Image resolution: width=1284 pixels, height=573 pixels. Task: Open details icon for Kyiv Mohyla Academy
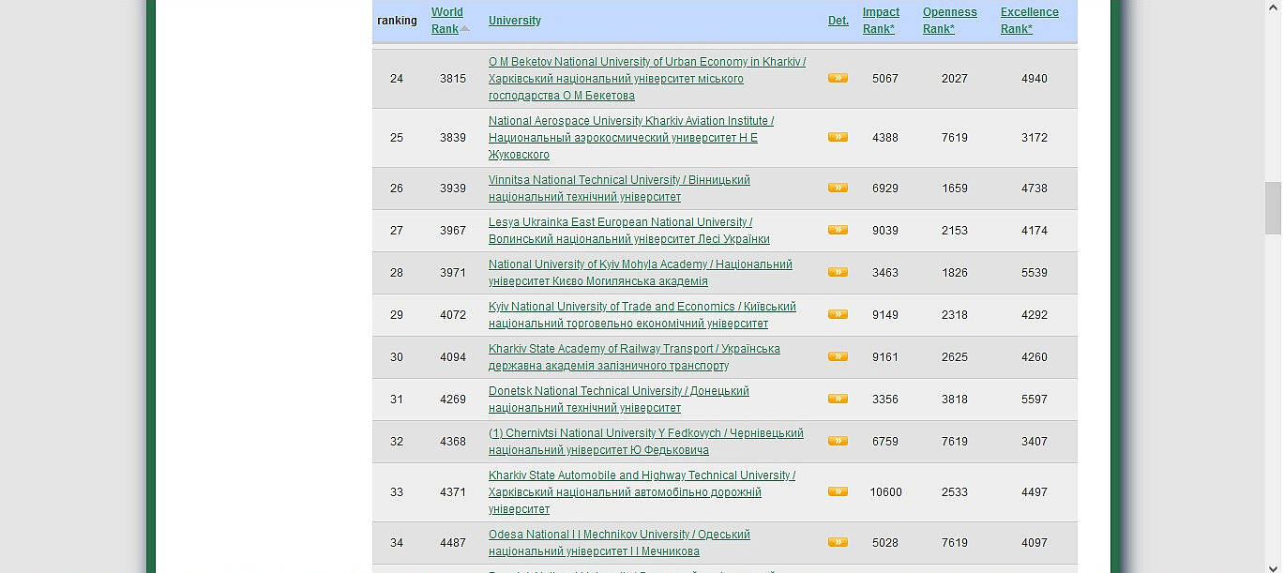tap(838, 272)
